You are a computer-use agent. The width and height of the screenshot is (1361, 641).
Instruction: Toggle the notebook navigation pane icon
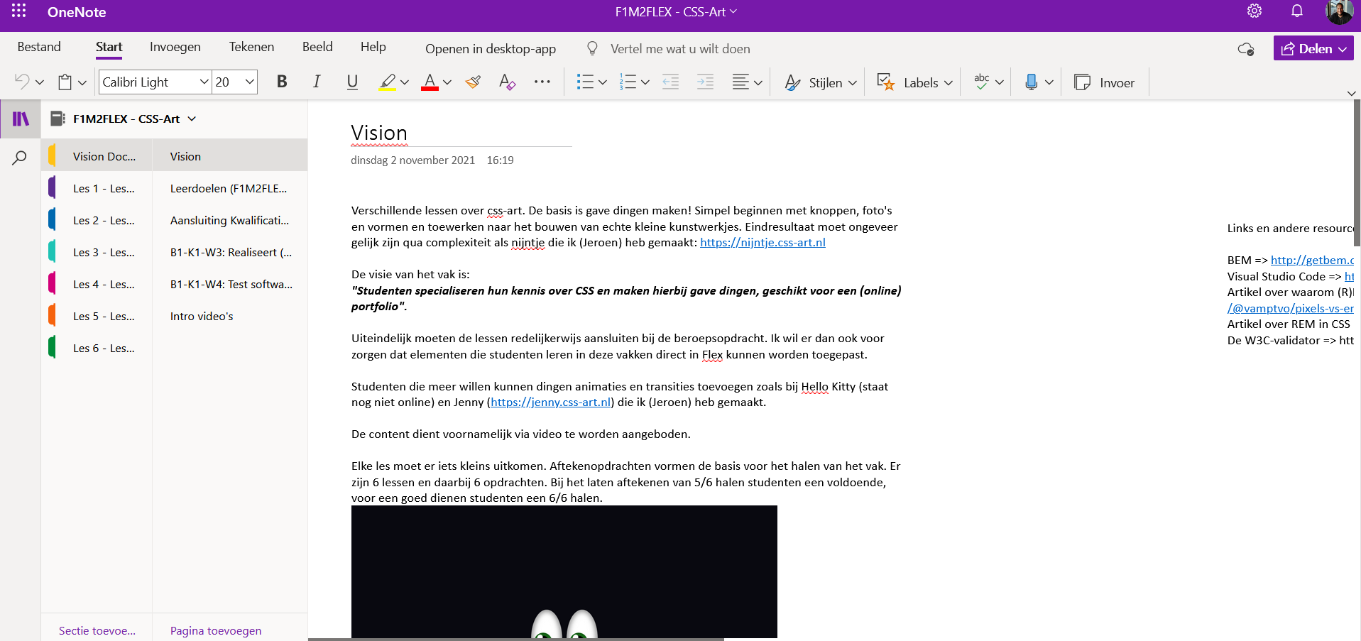[x=21, y=119]
